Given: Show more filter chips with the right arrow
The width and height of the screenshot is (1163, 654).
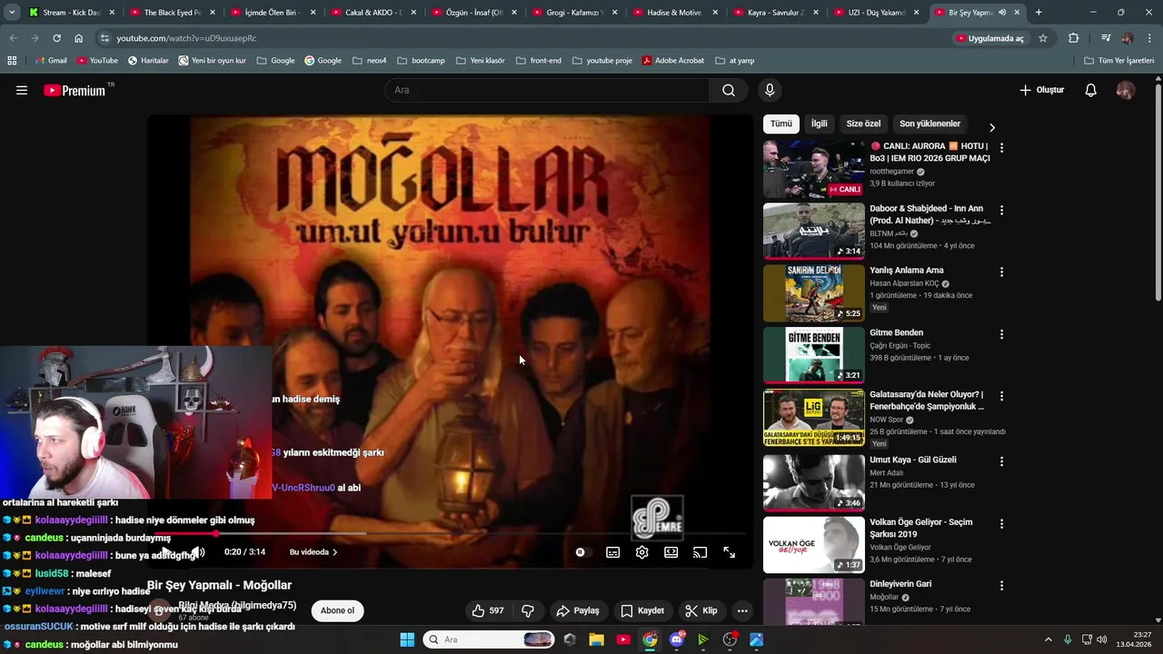Looking at the screenshot, I should [992, 127].
